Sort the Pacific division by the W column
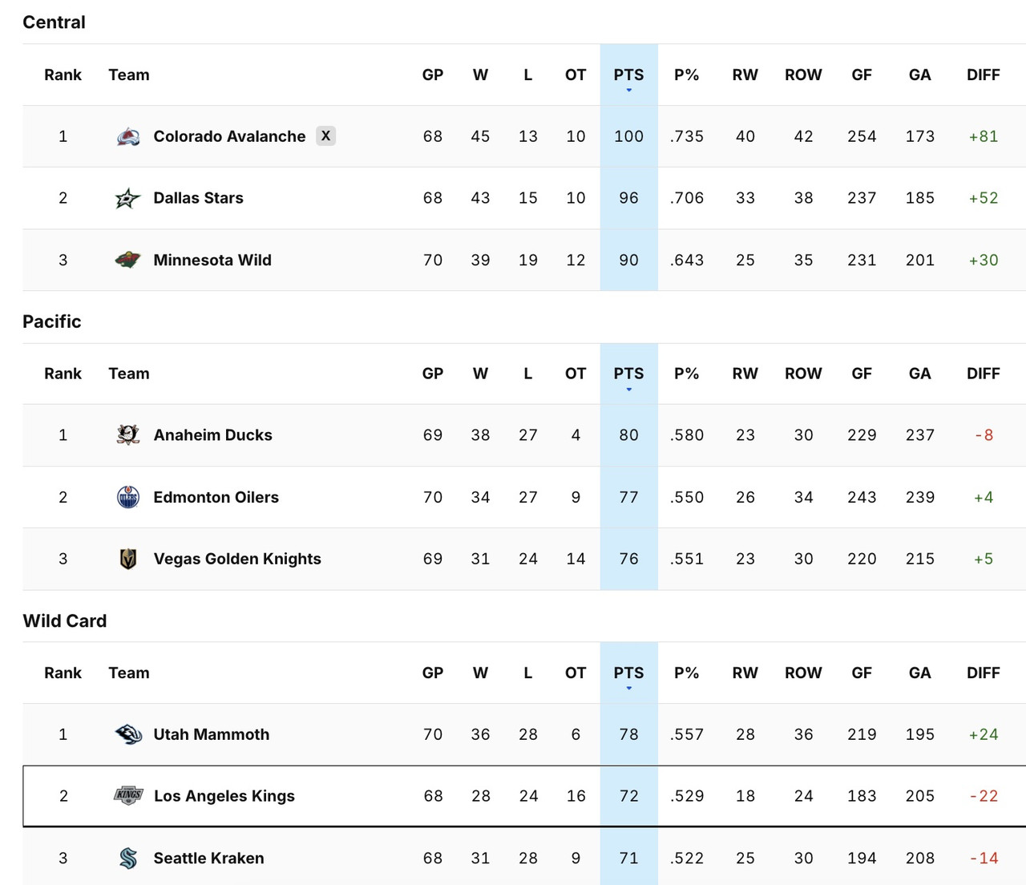Viewport: 1026px width, 885px height. [x=480, y=374]
